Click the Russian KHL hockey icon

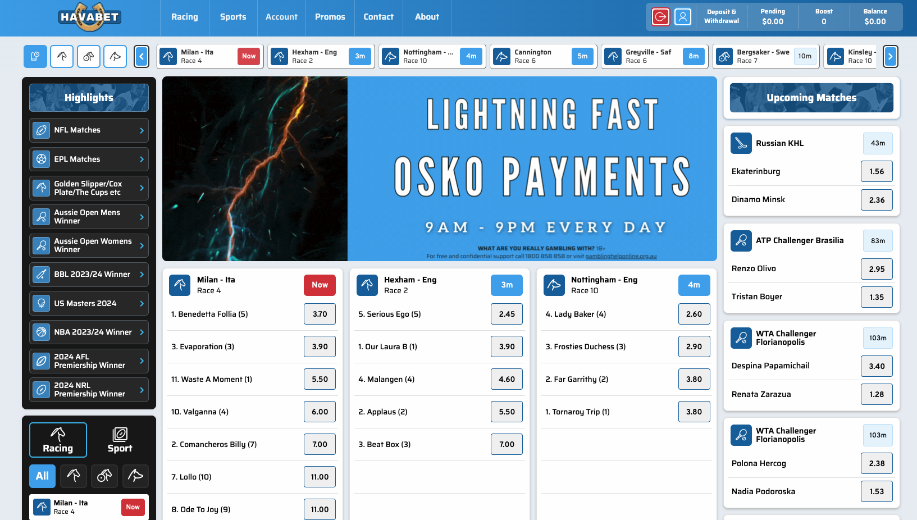pos(741,143)
